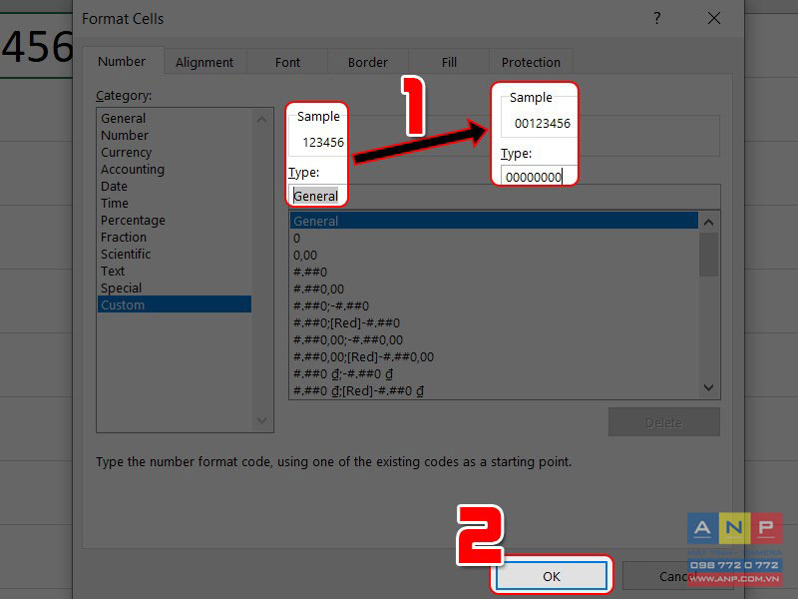The image size is (798, 599).
Task: Click the OK button
Action: (552, 576)
